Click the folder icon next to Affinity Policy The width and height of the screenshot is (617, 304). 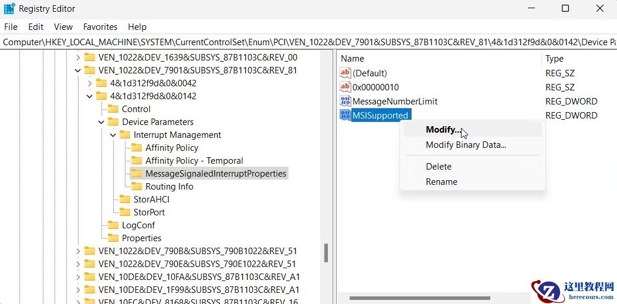coord(137,148)
